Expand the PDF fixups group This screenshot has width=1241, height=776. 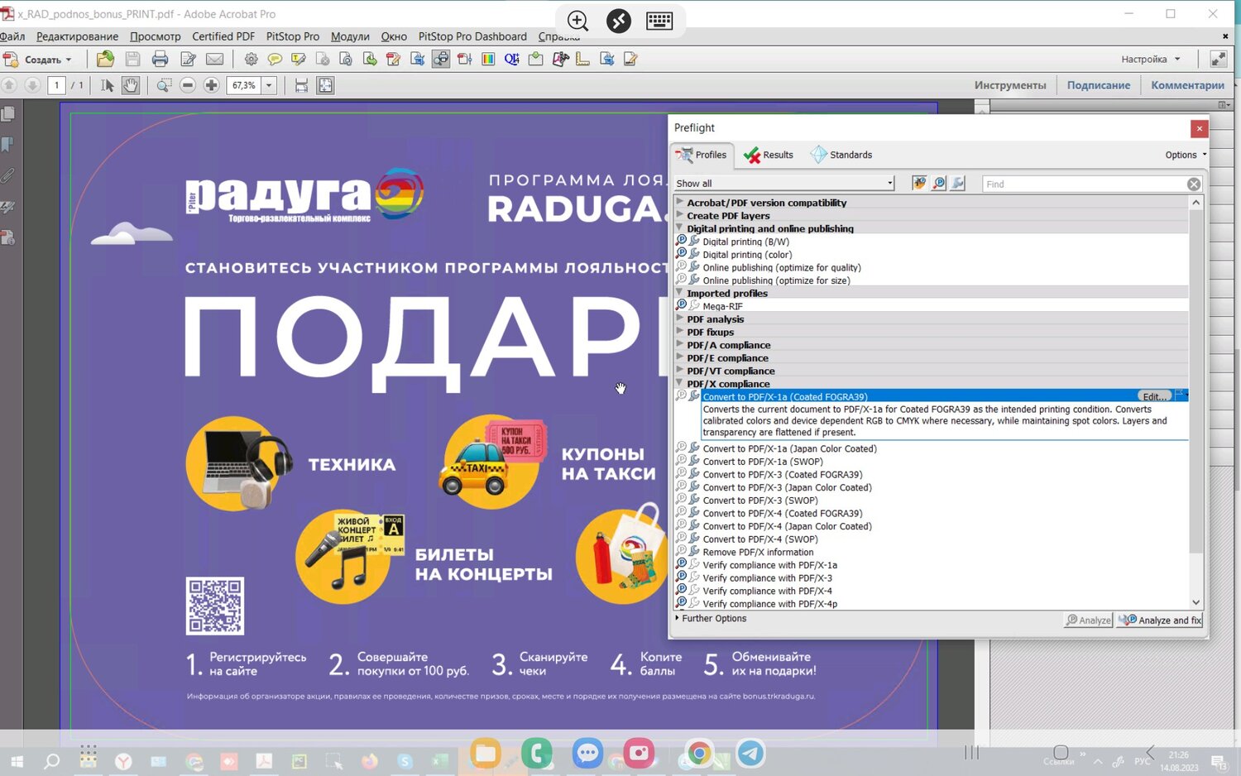point(680,332)
